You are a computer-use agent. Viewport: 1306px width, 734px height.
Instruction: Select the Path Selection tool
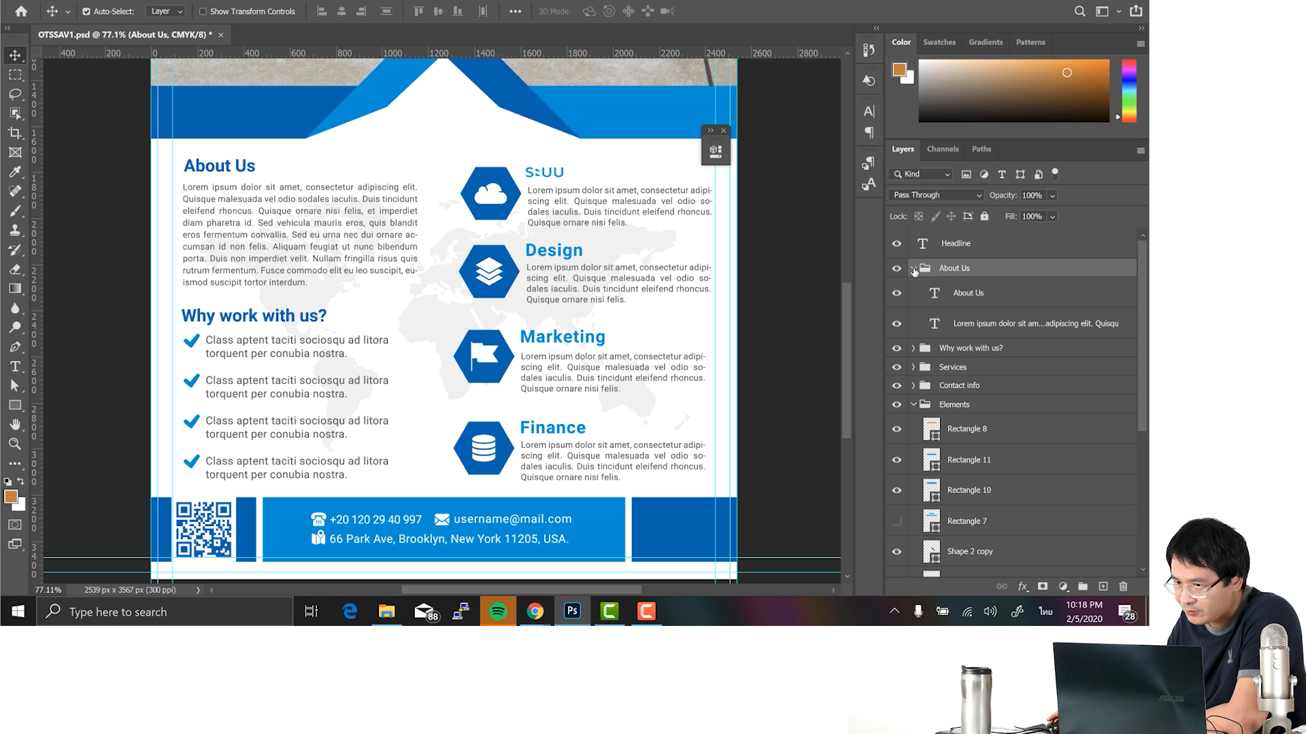(15, 385)
